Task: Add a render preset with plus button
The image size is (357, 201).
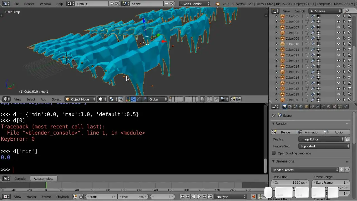Action: click(341, 170)
